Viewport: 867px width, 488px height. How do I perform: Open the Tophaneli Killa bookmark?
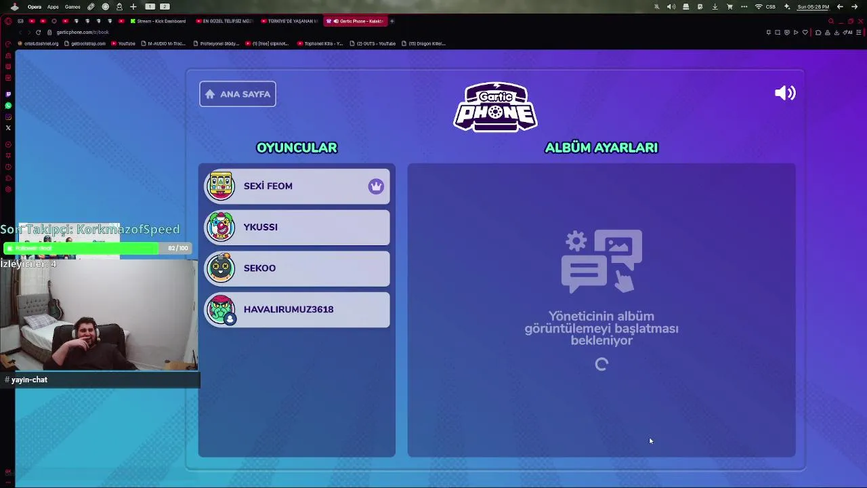[x=320, y=43]
